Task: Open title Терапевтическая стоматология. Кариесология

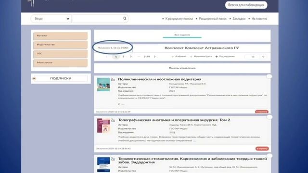Action: point(192,161)
